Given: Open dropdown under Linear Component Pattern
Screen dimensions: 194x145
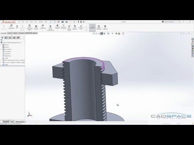Looking at the screenshot, I should (x=30, y=31).
